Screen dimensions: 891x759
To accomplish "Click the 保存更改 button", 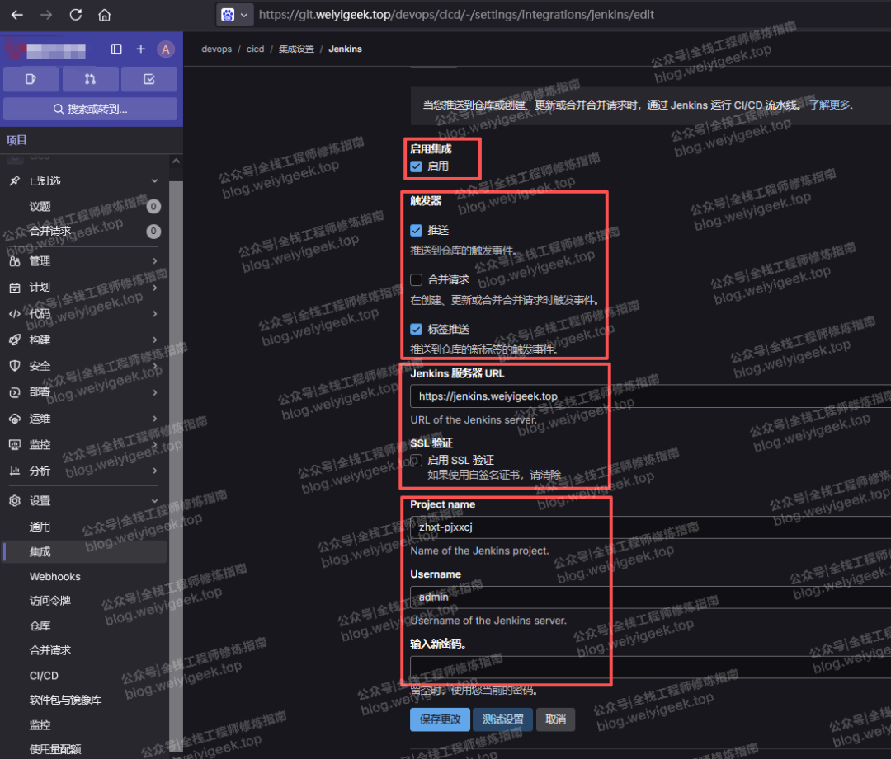I will [440, 719].
